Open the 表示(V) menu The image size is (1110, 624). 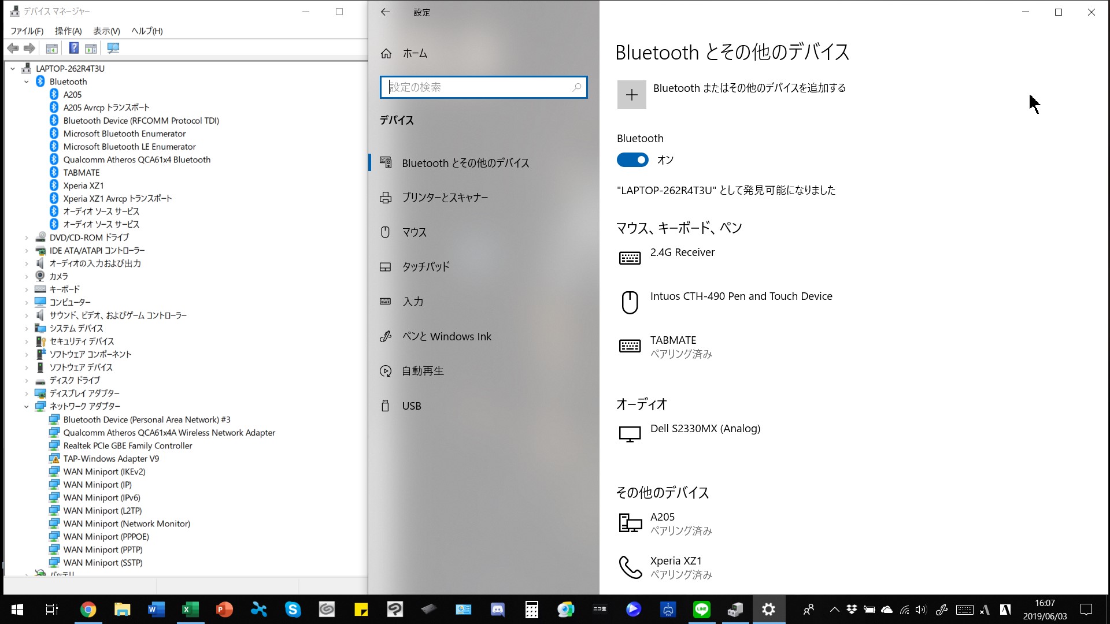106,31
